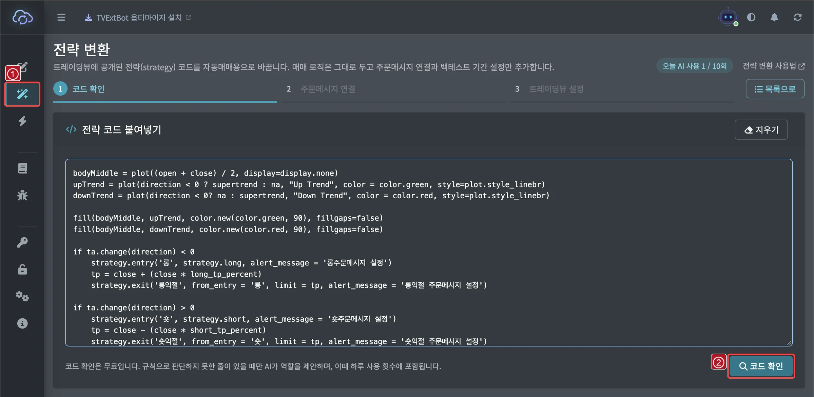Click the line 'if ta.change(direction) < 0'
Viewport: 814px width, 397px height.
(x=134, y=252)
